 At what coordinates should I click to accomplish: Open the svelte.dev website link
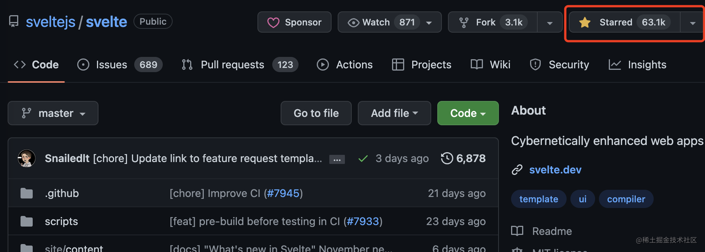coord(555,170)
